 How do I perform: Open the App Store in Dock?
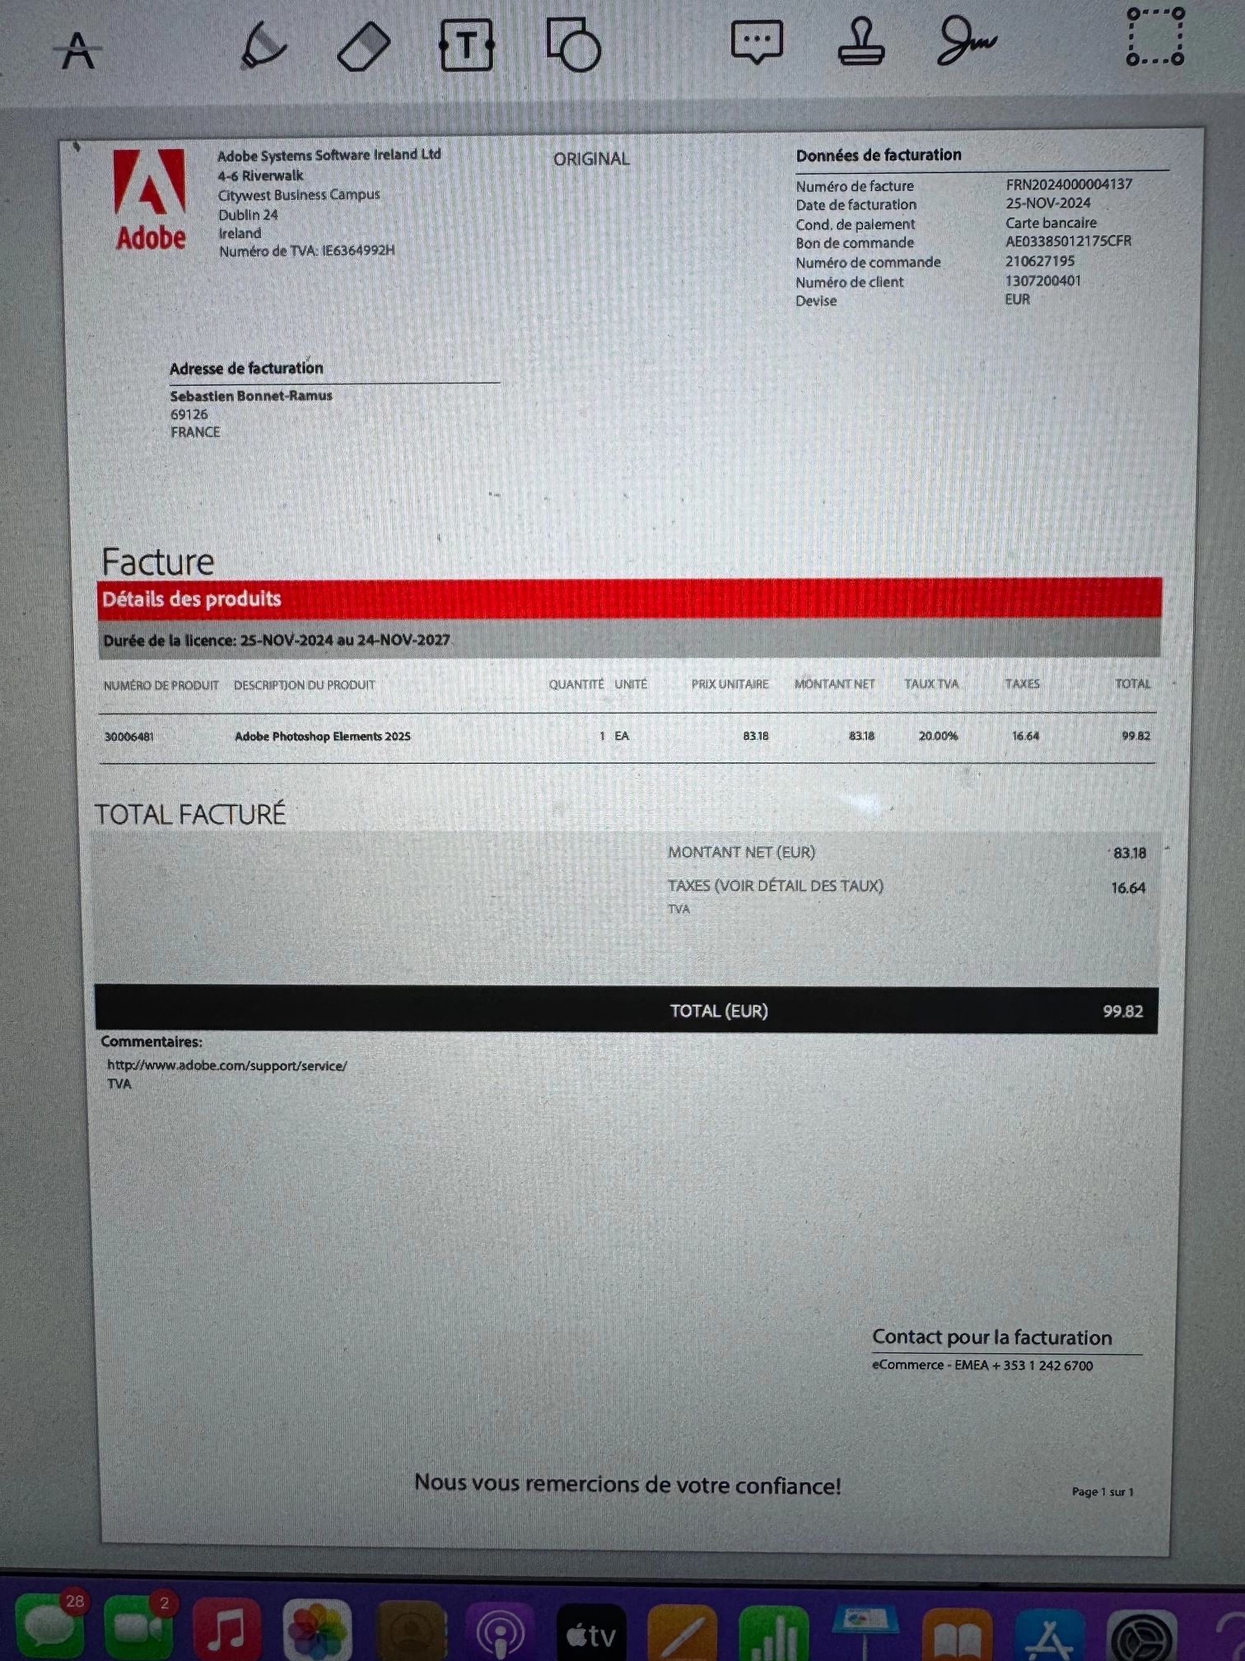(1049, 1635)
